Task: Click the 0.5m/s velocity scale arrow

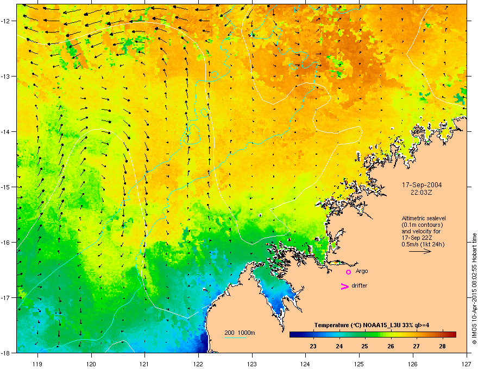Action: [x=420, y=251]
